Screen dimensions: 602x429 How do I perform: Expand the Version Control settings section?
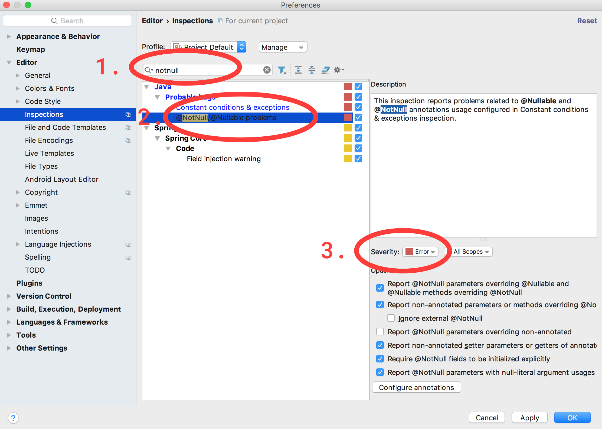pos(9,296)
